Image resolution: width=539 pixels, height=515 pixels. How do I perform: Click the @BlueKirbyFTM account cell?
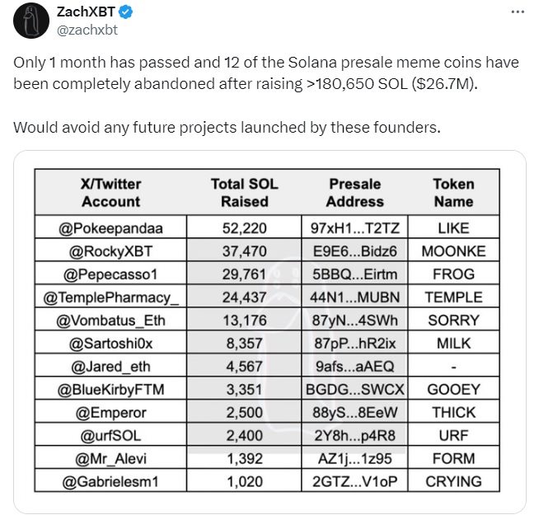(111, 389)
